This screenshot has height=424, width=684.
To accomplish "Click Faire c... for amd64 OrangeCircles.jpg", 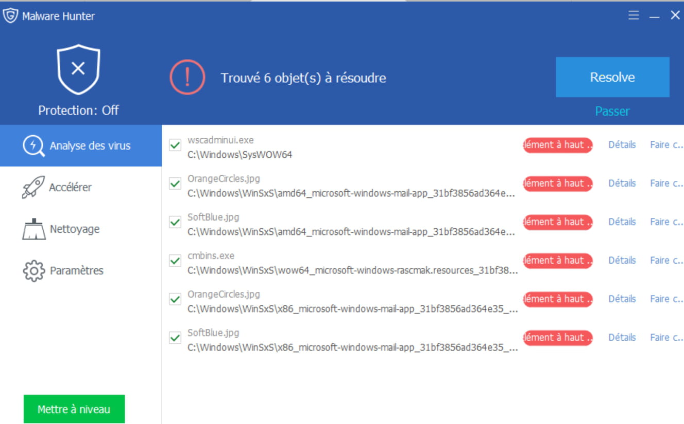I will (x=666, y=183).
